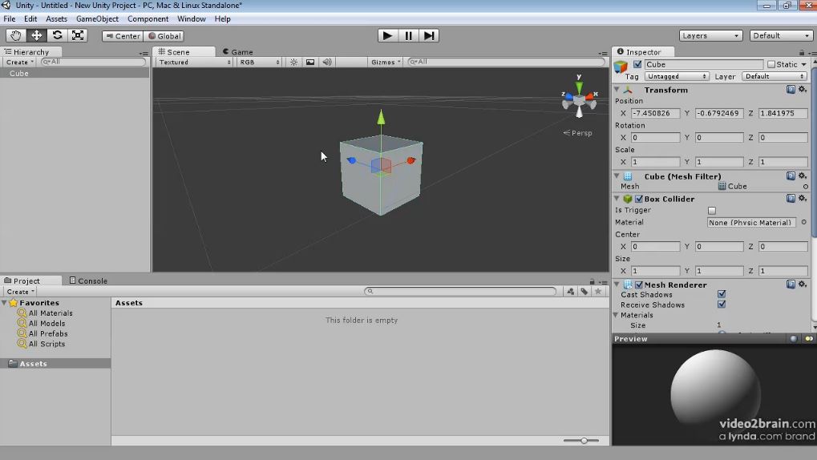Open the Window menu
This screenshot has width=817, height=460.
192,18
